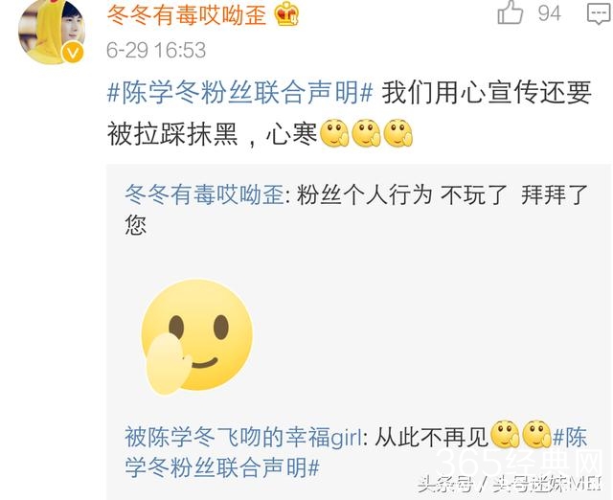Click main post text 我们用心宣传还要
The height and width of the screenshot is (500, 613).
(x=487, y=93)
